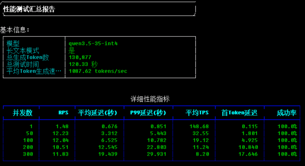
Task: Select 100.0% success rate in concurrency 200 row
Action: coord(287,147)
